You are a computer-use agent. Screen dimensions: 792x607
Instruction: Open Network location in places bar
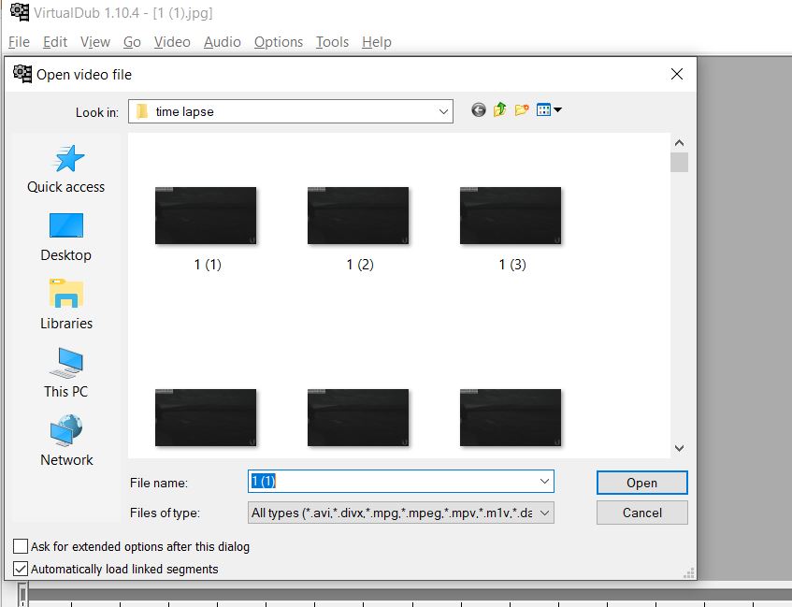(66, 441)
